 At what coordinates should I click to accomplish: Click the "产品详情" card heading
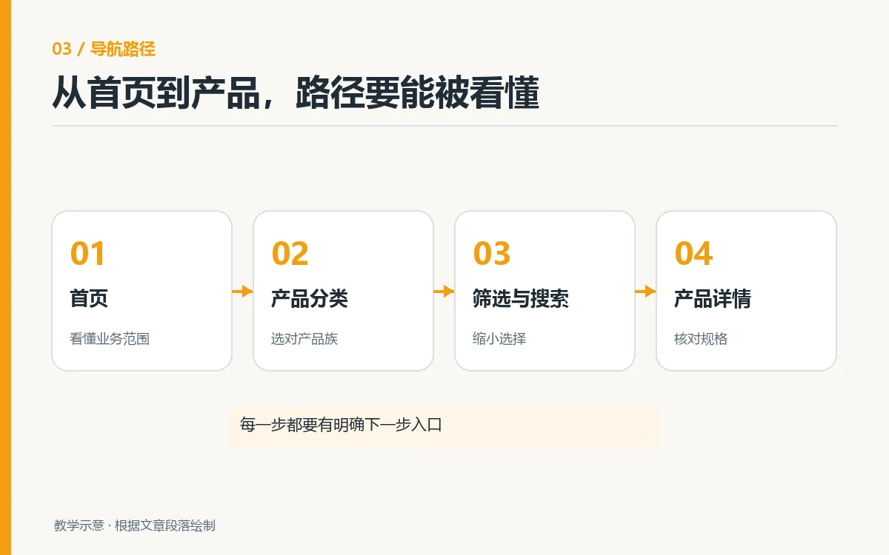[x=713, y=299]
